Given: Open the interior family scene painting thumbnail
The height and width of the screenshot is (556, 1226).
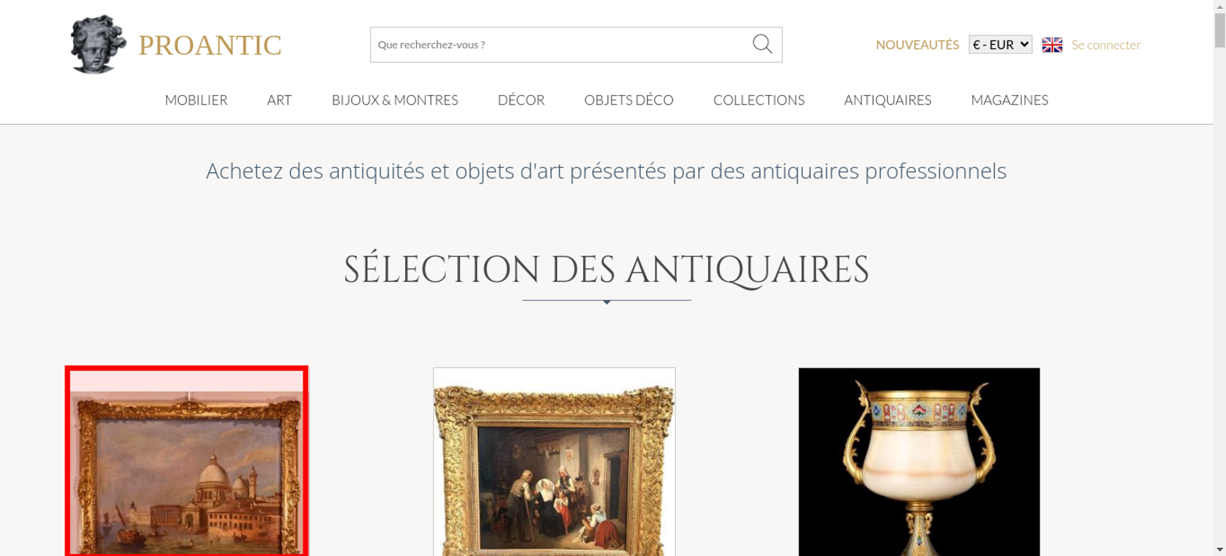Looking at the screenshot, I should (x=554, y=462).
